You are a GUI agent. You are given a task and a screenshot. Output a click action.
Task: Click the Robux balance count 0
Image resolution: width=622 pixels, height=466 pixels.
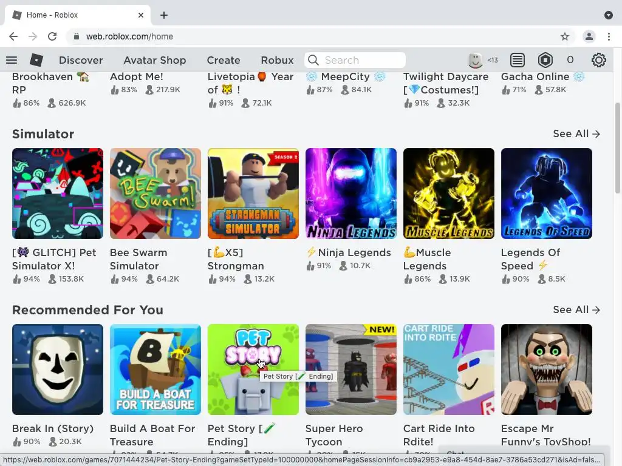coord(570,60)
